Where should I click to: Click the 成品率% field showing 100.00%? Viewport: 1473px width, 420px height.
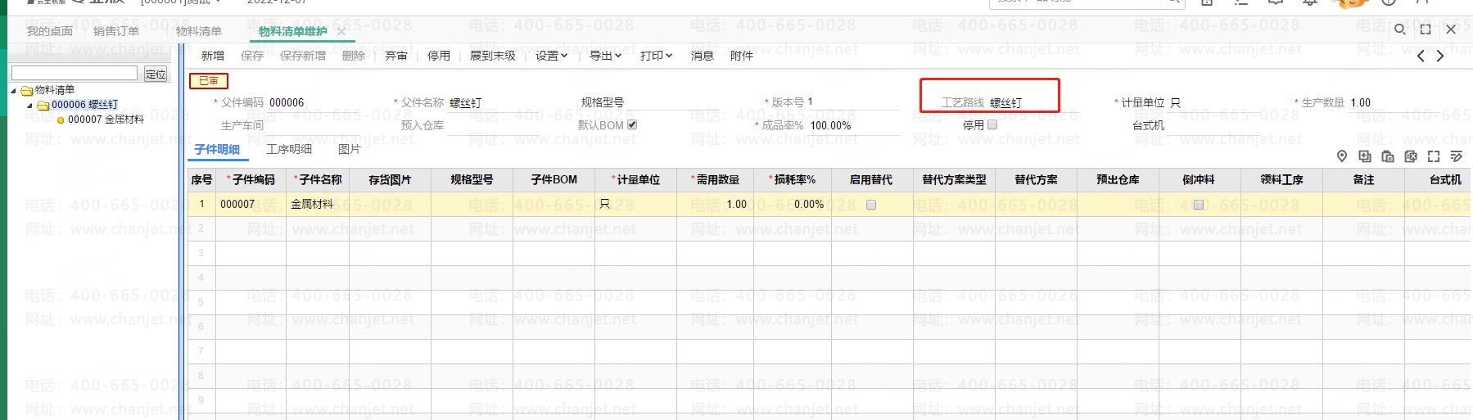point(855,125)
